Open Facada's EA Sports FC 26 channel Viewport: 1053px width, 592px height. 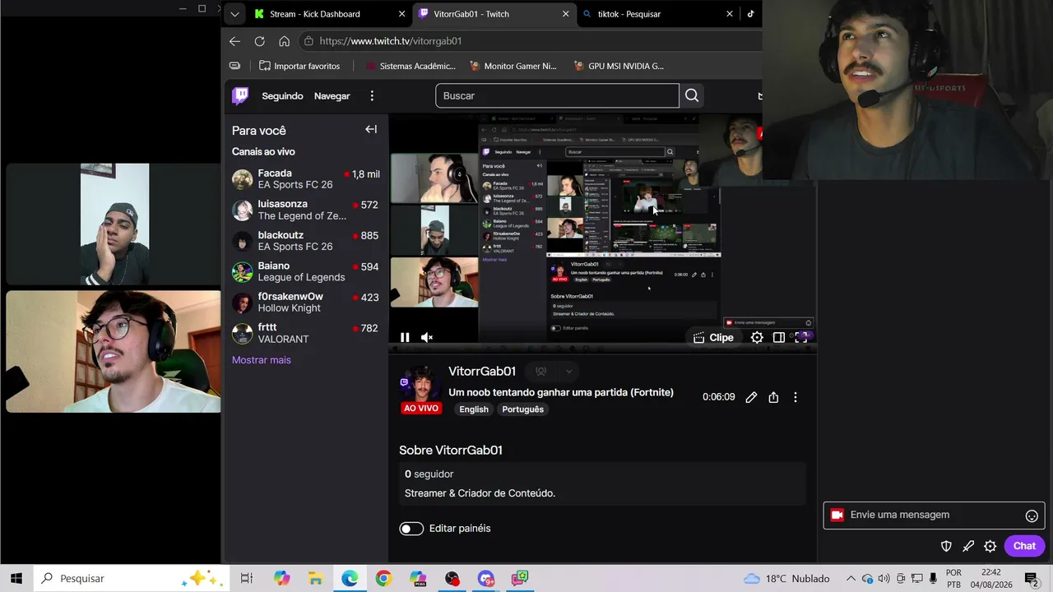[x=306, y=179]
